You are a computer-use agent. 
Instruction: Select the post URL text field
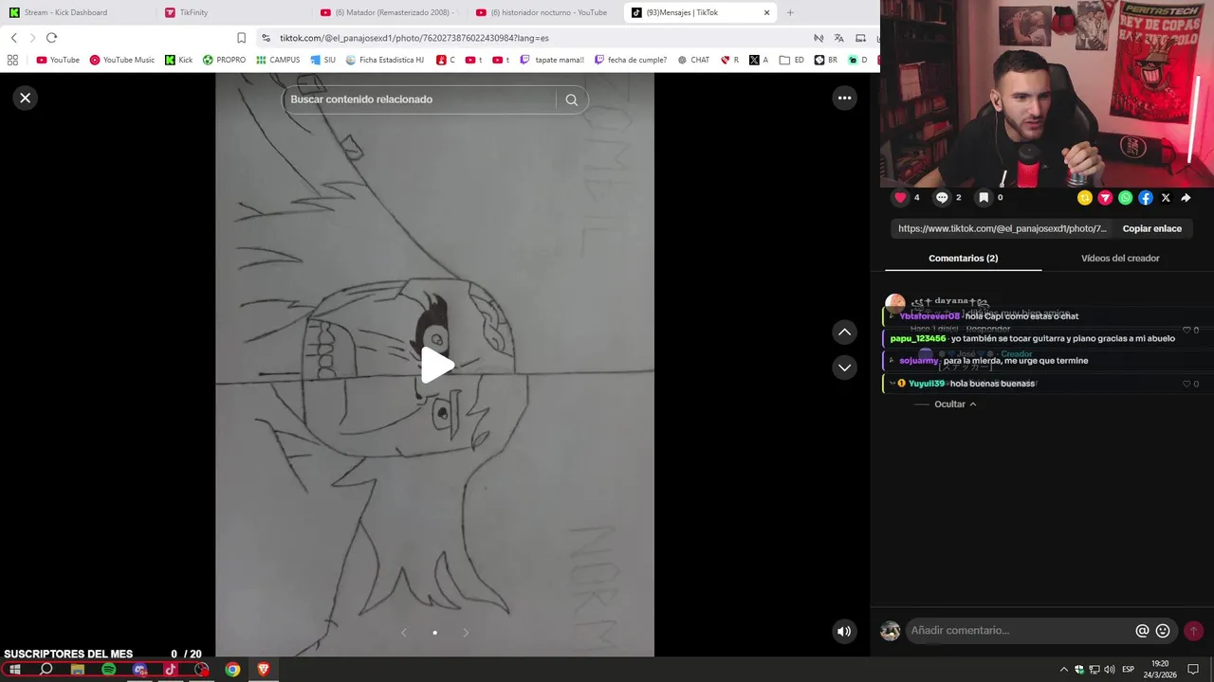tap(1002, 228)
